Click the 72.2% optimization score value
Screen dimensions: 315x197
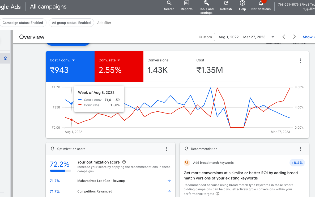[x=59, y=164]
